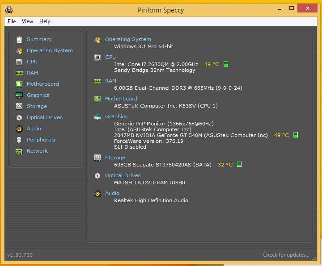Screen dimensions: 322x266
Task: Click the Summary clipboard icon in sidebar
Action: (x=19, y=40)
